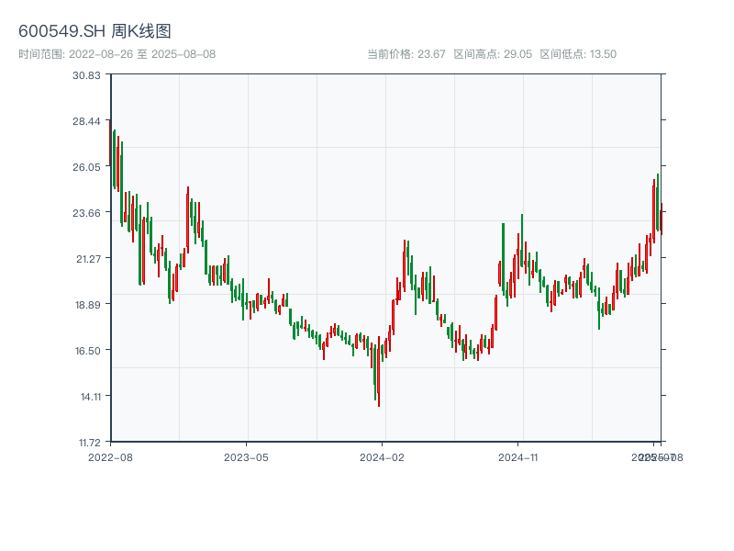Click the 2022-08 x-axis date label

point(110,456)
